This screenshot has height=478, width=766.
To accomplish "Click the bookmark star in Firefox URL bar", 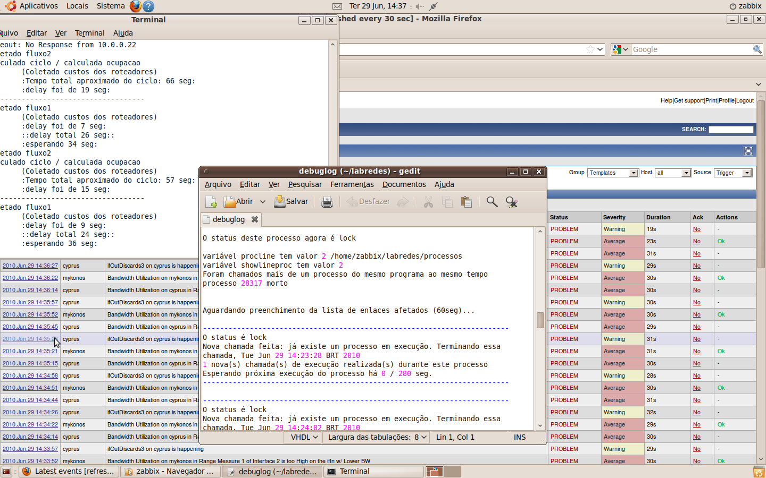I will [x=590, y=49].
